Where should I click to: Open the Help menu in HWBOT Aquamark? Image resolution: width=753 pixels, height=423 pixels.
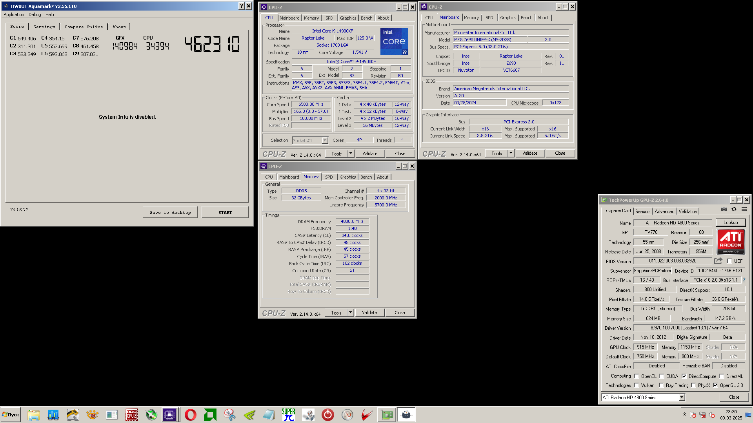(x=50, y=14)
